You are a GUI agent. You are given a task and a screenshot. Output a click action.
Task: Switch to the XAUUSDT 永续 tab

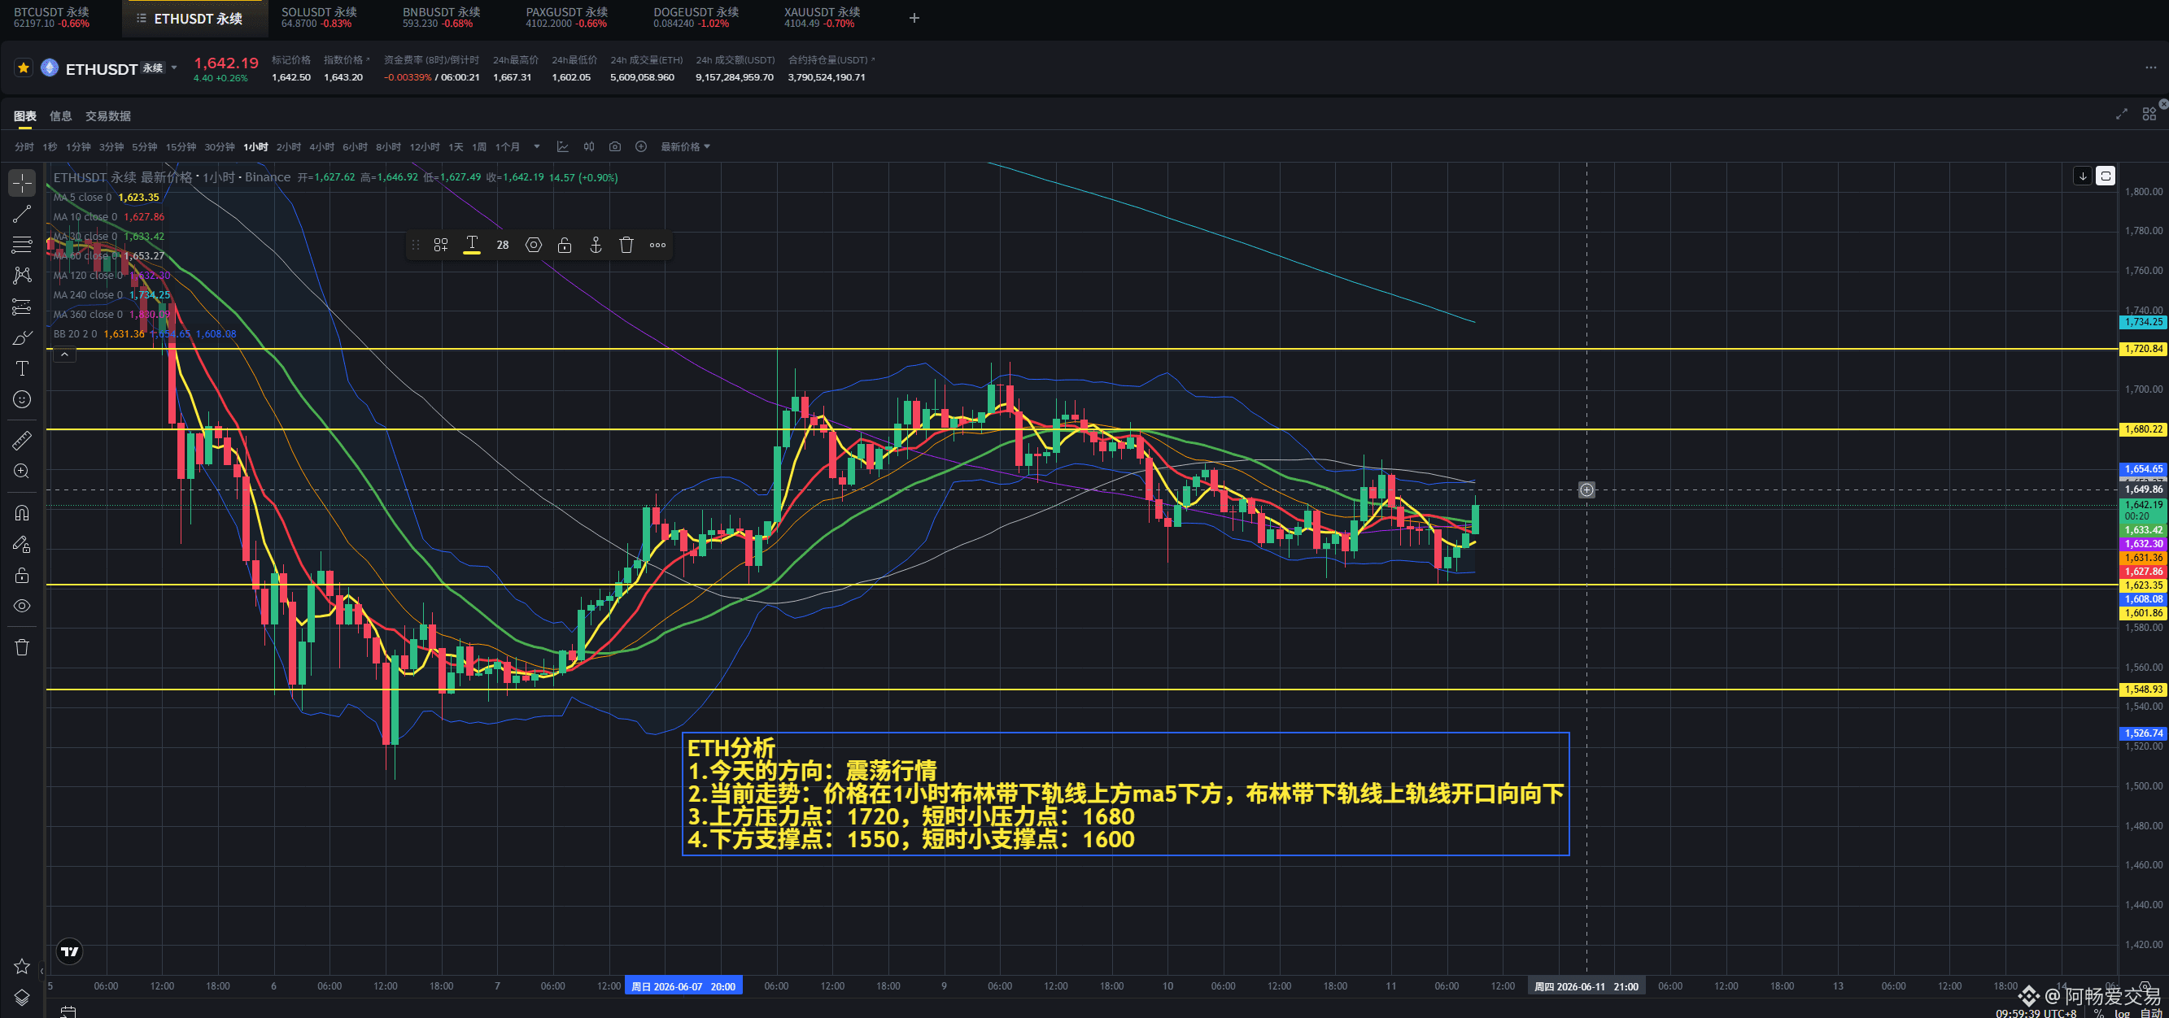tap(822, 18)
